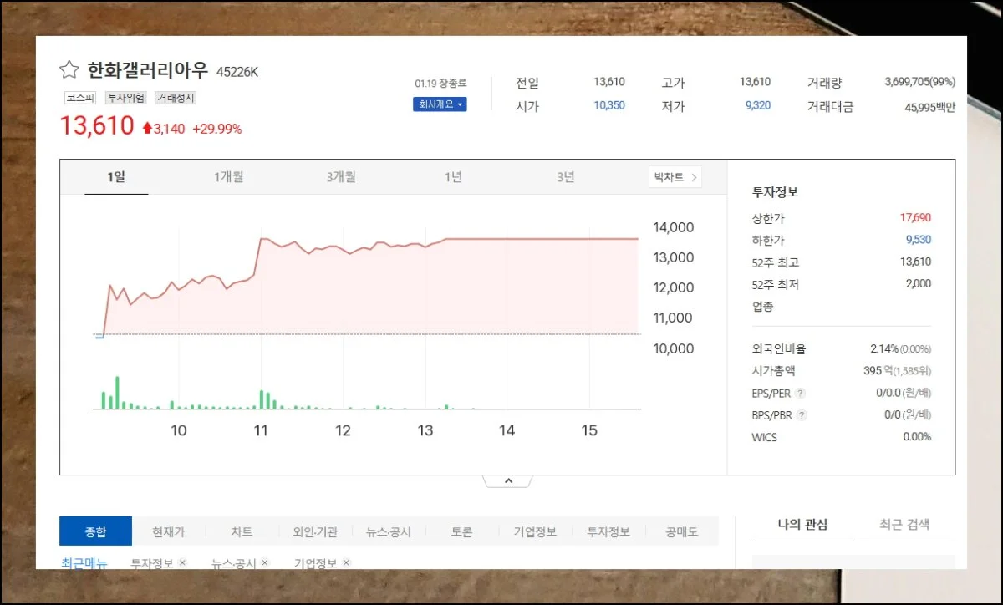The image size is (1003, 605).
Task: Open the 현재가 tab
Action: click(168, 531)
